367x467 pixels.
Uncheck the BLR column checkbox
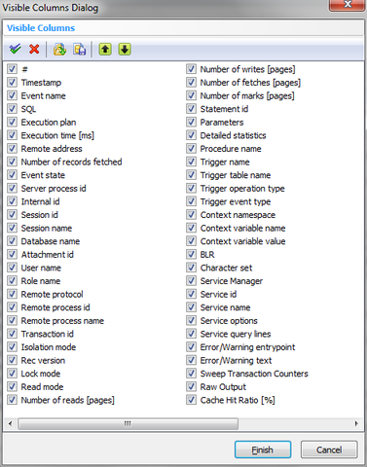pos(191,254)
